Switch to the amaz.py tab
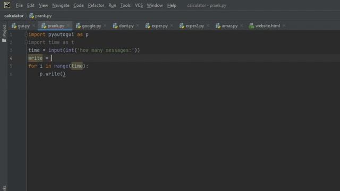The height and width of the screenshot is (191, 340). [x=229, y=26]
